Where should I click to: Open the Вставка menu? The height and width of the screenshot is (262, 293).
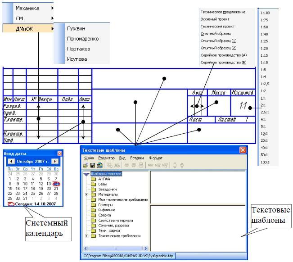137,158
